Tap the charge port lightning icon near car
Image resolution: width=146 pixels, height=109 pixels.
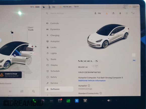tap(36, 47)
